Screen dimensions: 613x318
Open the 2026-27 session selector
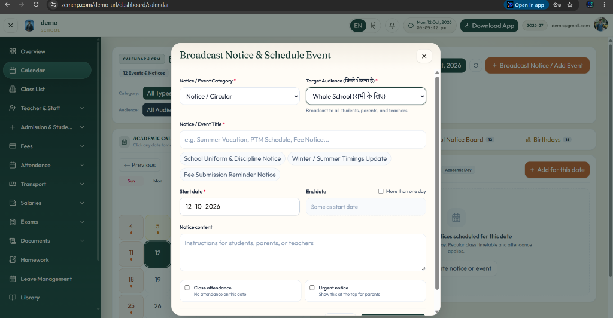coord(535,25)
